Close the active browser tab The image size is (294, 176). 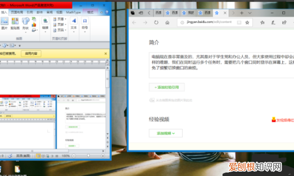click(225, 13)
